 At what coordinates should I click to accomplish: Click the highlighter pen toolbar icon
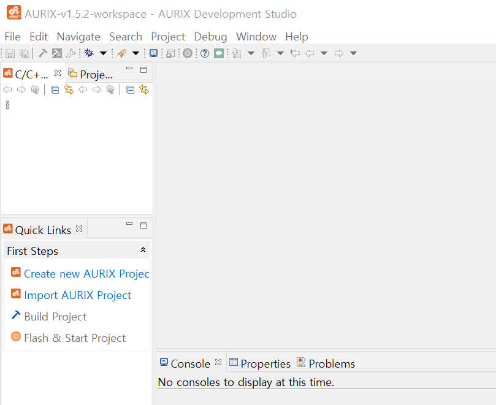point(121,53)
